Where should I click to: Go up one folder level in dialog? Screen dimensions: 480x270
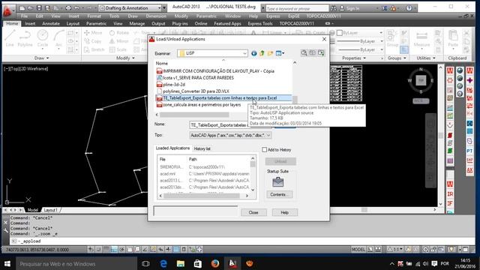coord(262,53)
